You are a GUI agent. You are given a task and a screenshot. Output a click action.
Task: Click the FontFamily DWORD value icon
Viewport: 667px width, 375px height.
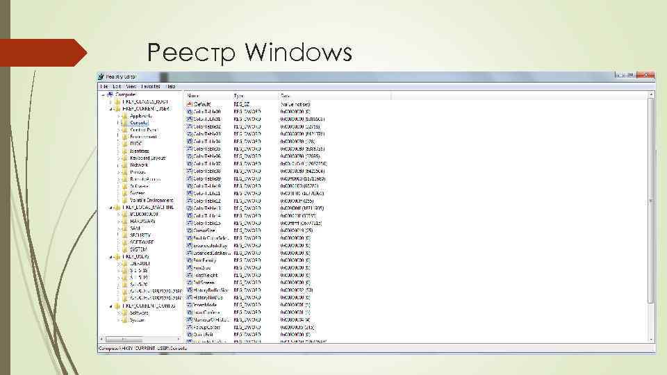click(189, 260)
